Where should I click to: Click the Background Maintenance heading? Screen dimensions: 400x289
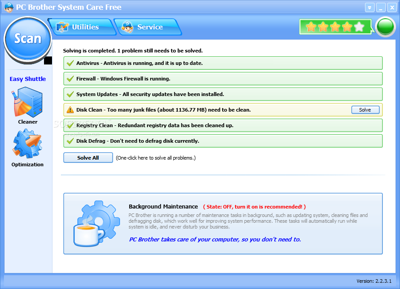[x=163, y=207]
